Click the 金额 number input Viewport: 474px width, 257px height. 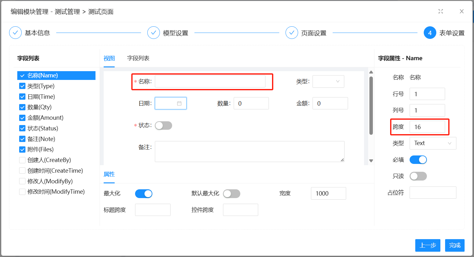pyautogui.click(x=330, y=103)
